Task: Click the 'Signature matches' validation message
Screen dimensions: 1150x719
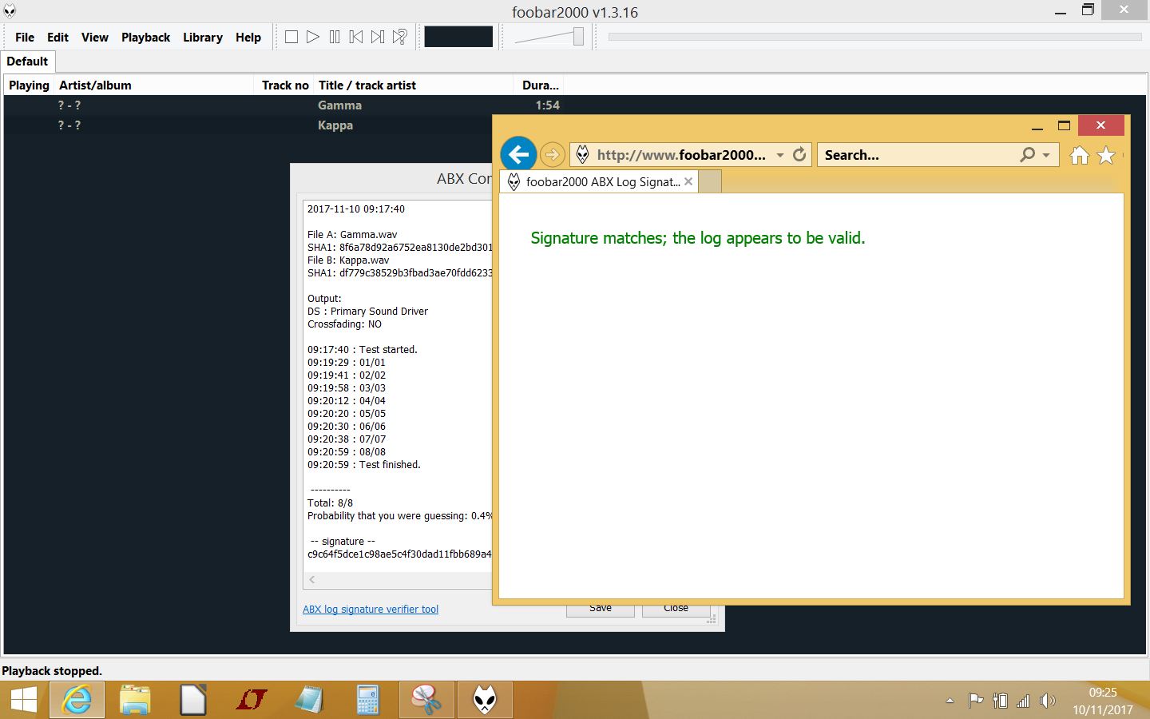Action: [x=698, y=238]
